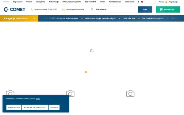This screenshot has width=184, height=115.
Task: Click the phone icon near working hours
Action: tap(32, 10)
